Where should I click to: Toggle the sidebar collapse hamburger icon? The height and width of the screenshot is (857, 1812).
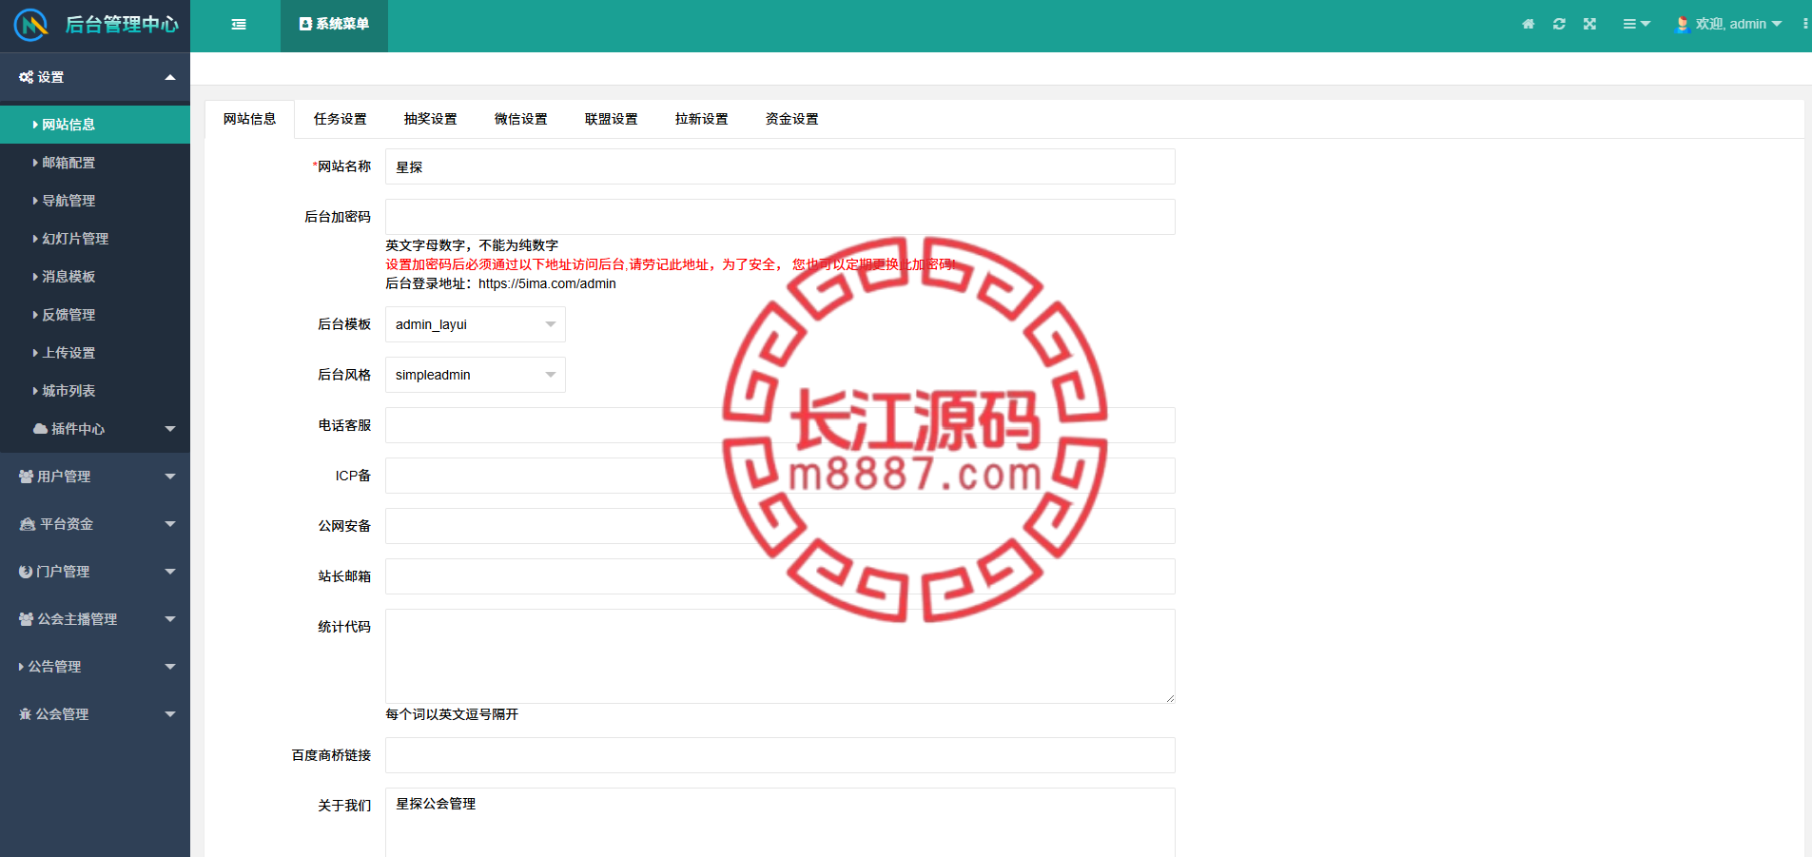pos(239,25)
